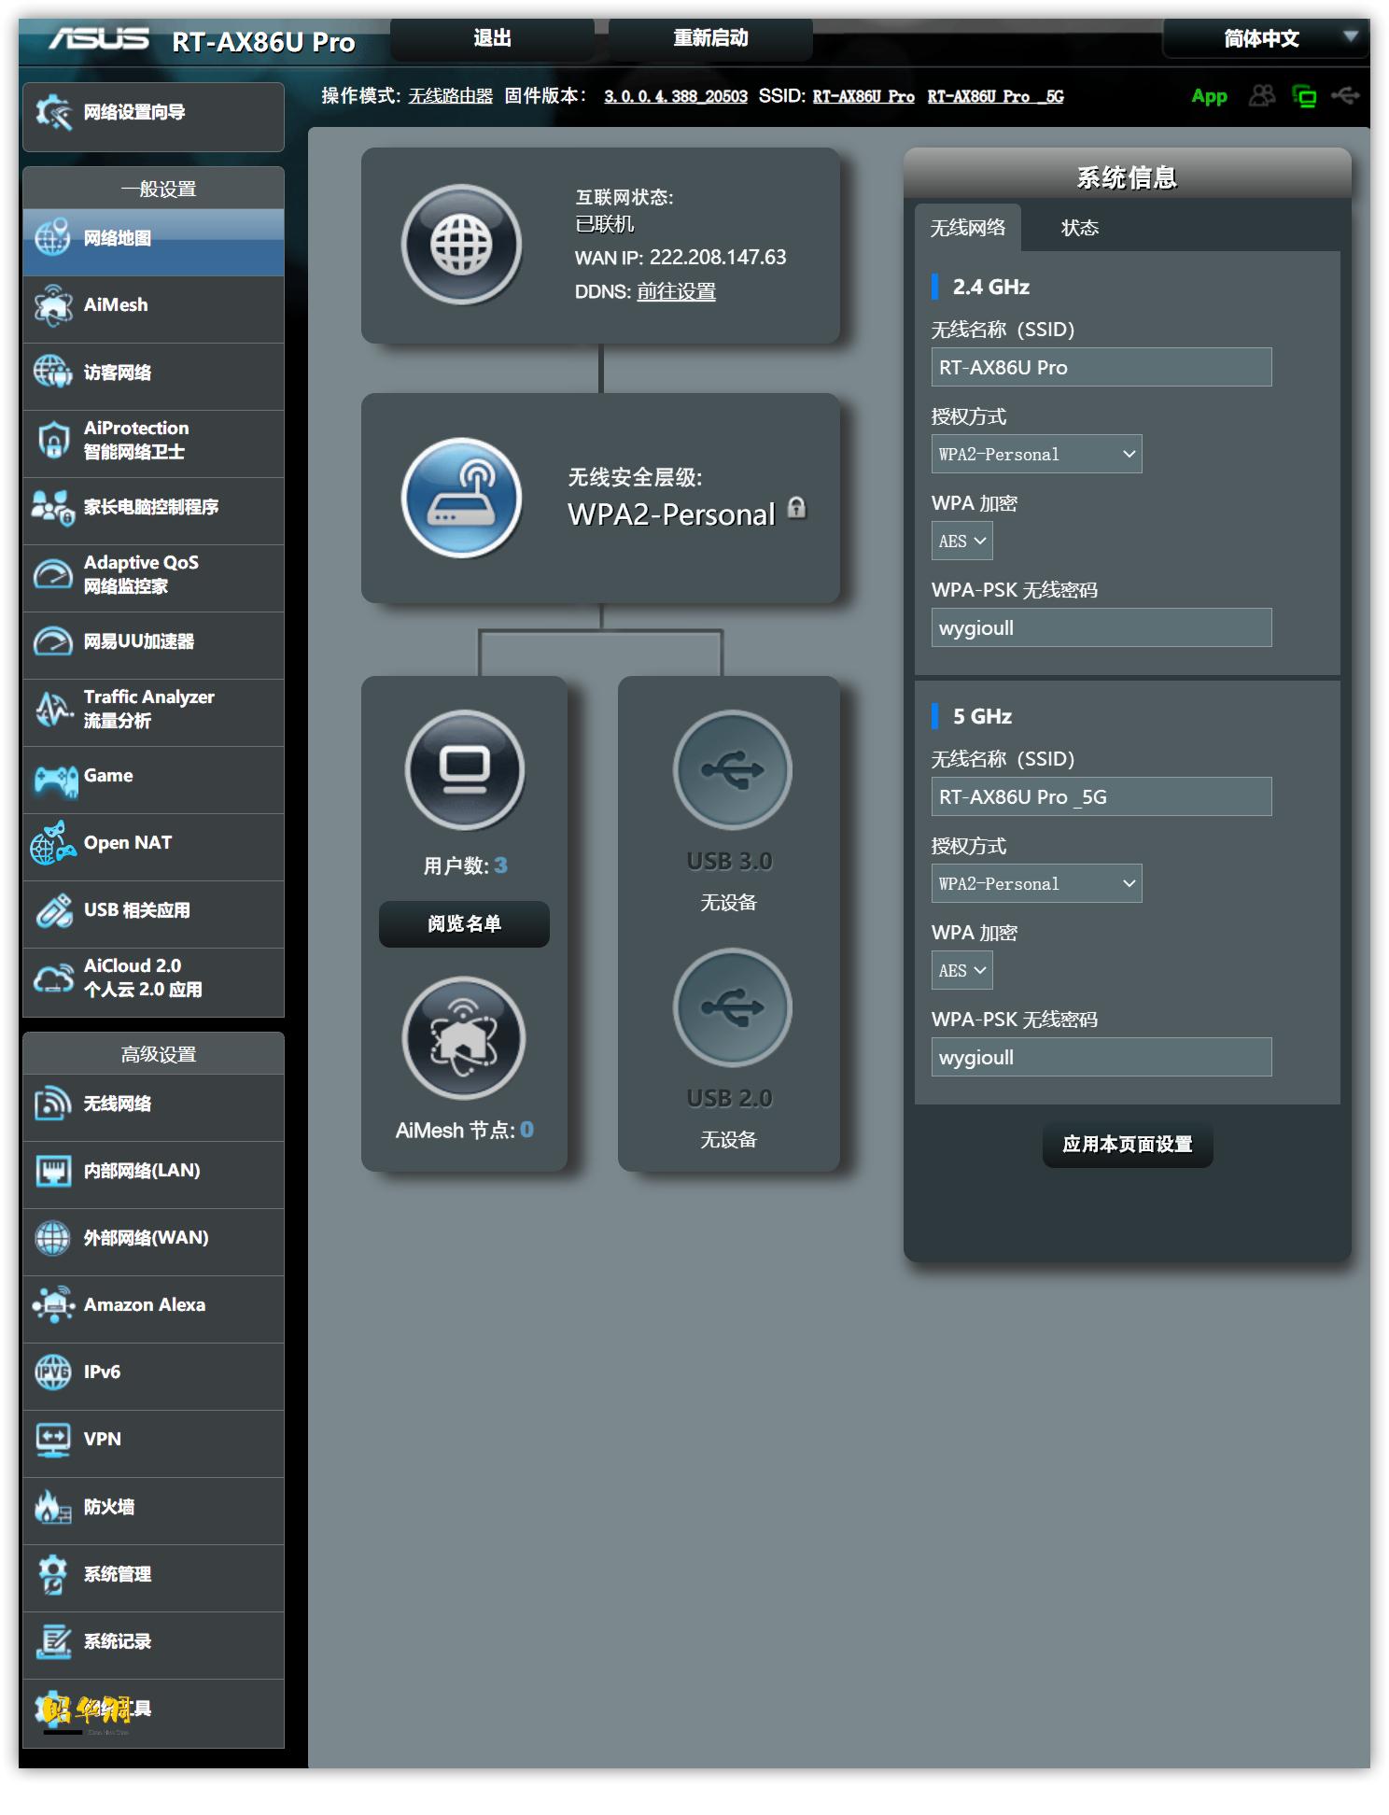Open USB 相关应用
This screenshot has height=1815, width=1389.
click(153, 914)
